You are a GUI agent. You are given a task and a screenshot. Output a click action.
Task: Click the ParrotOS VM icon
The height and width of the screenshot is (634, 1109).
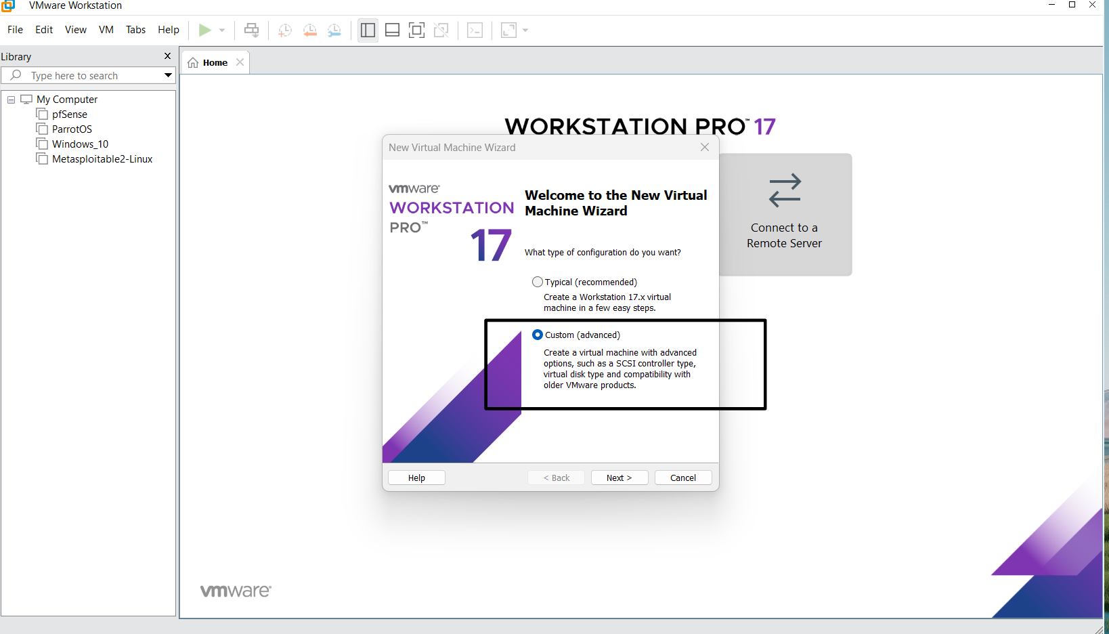pos(42,129)
